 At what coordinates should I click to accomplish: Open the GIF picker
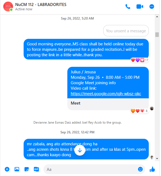point(36,169)
